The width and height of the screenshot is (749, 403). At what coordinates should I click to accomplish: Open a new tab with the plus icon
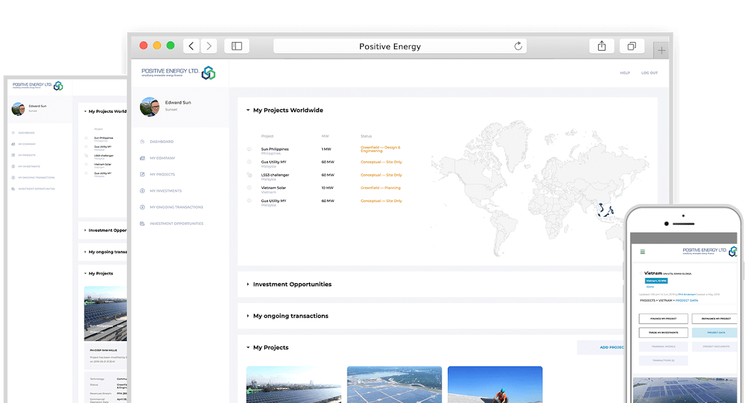(x=661, y=51)
